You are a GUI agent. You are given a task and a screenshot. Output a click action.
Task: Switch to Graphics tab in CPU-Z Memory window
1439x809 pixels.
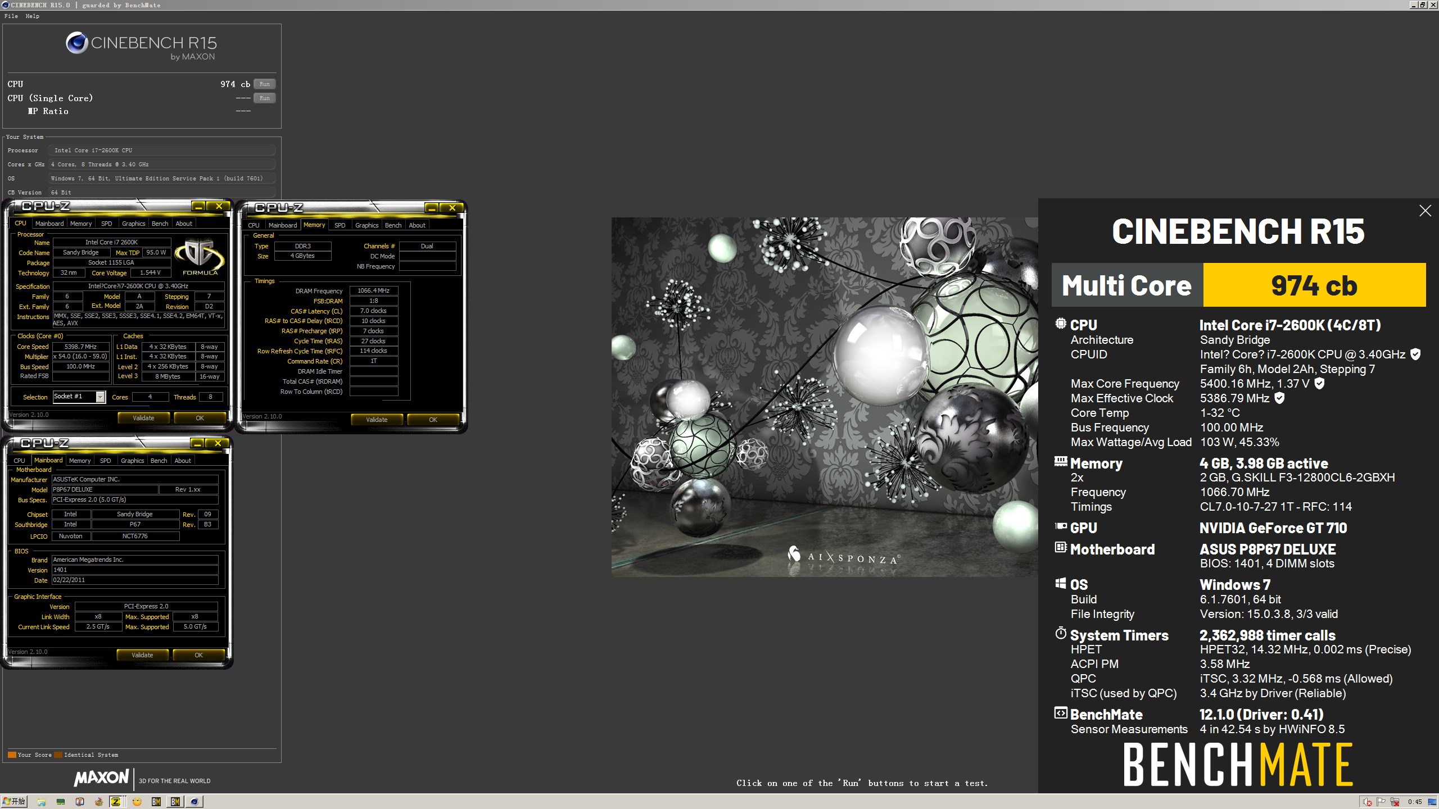(x=366, y=225)
